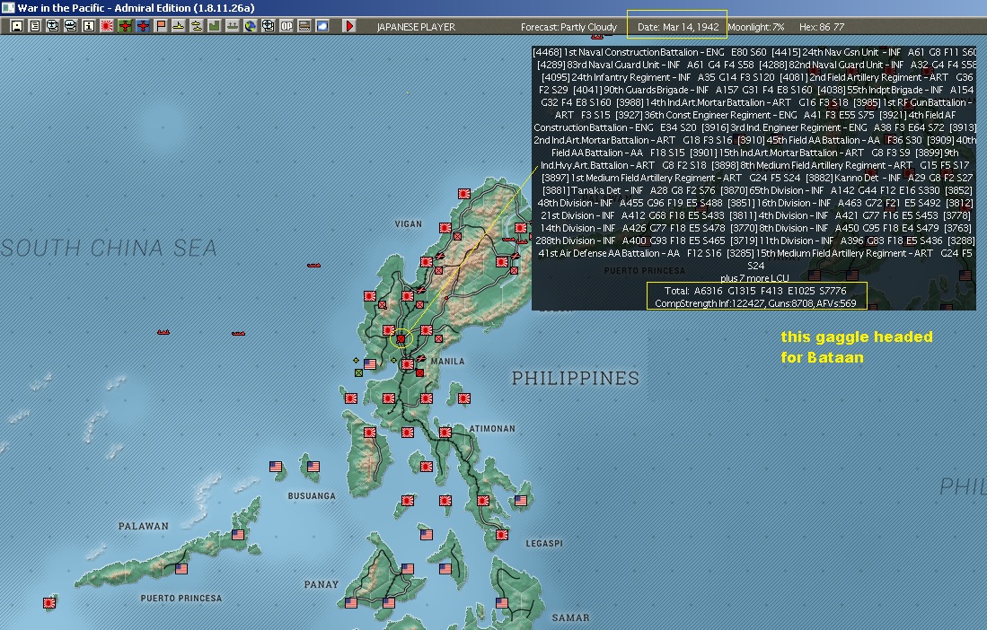
Task: Click the 'plus 7 more LCU' line in popup
Action: tap(754, 278)
